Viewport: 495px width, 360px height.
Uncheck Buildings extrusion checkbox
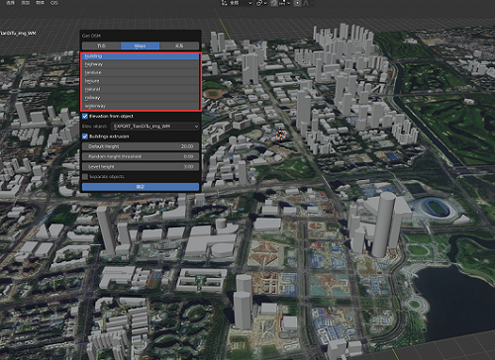85,136
